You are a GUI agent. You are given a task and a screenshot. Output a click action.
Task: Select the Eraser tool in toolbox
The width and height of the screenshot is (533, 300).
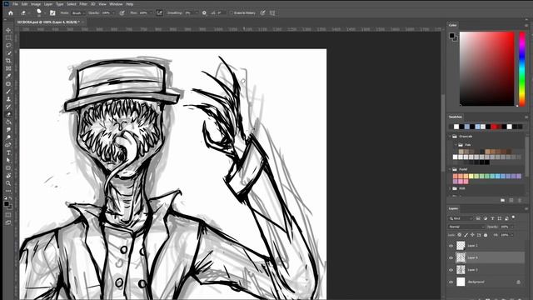point(8,114)
